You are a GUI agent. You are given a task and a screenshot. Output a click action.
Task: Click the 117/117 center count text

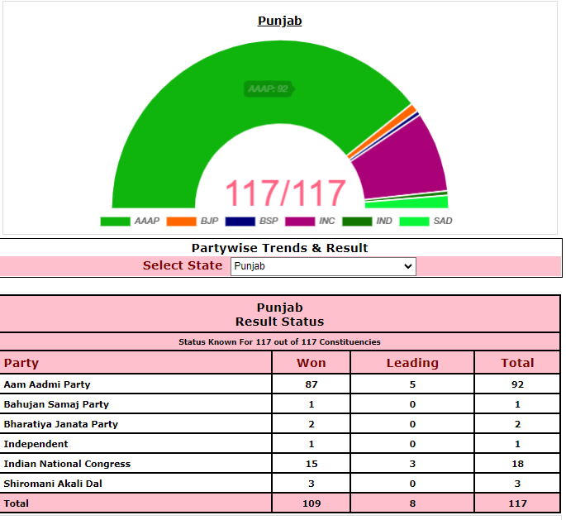[285, 193]
